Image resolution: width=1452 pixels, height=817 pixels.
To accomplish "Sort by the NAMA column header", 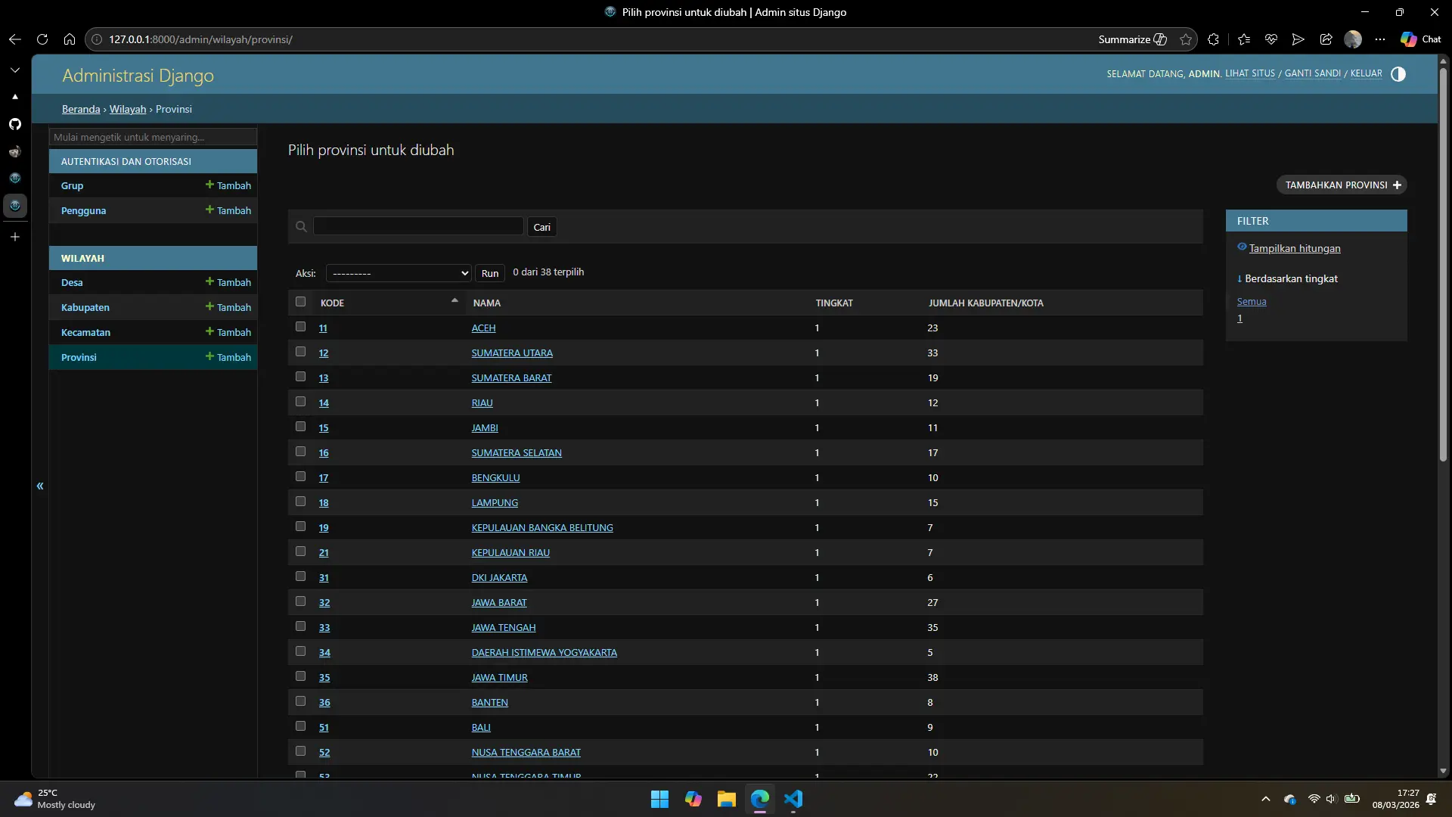I will pos(486,303).
